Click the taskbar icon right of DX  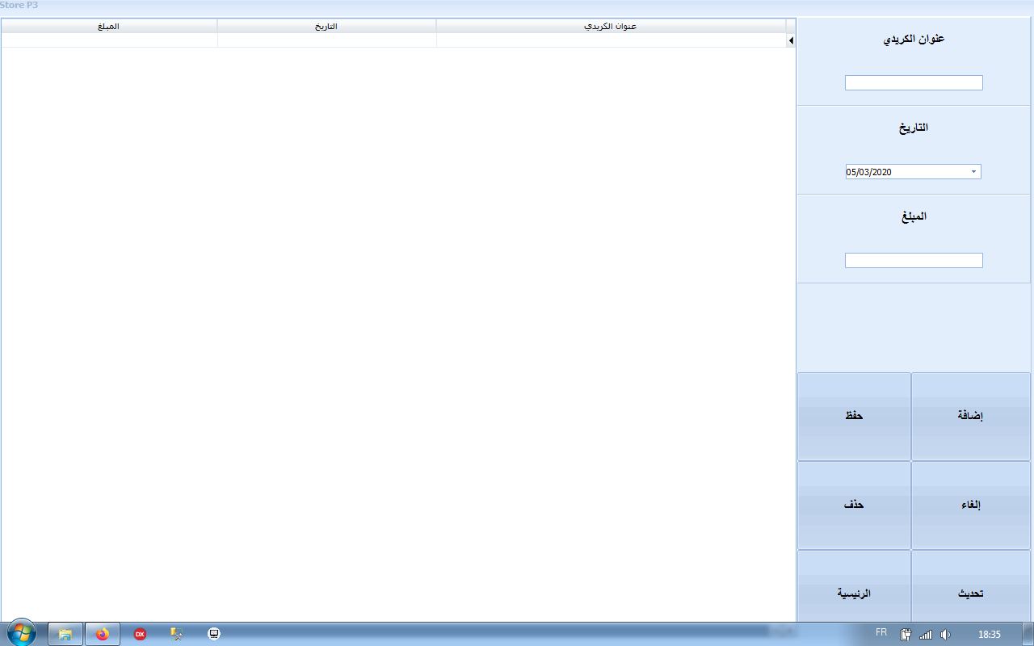(177, 634)
